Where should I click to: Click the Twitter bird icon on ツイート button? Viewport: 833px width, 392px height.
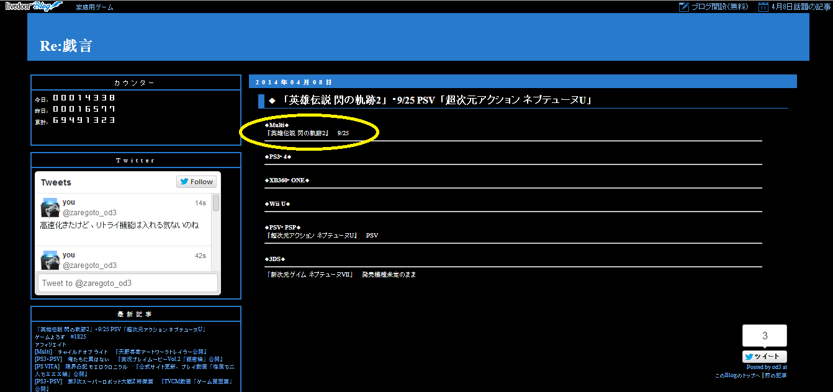click(749, 357)
